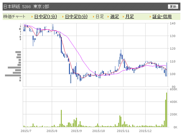
Task: Click the 2015/7 date label
Action: (x=26, y=131)
